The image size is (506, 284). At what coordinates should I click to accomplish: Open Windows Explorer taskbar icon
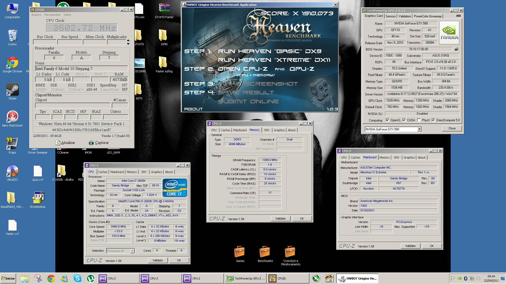pyautogui.click(x=25, y=278)
